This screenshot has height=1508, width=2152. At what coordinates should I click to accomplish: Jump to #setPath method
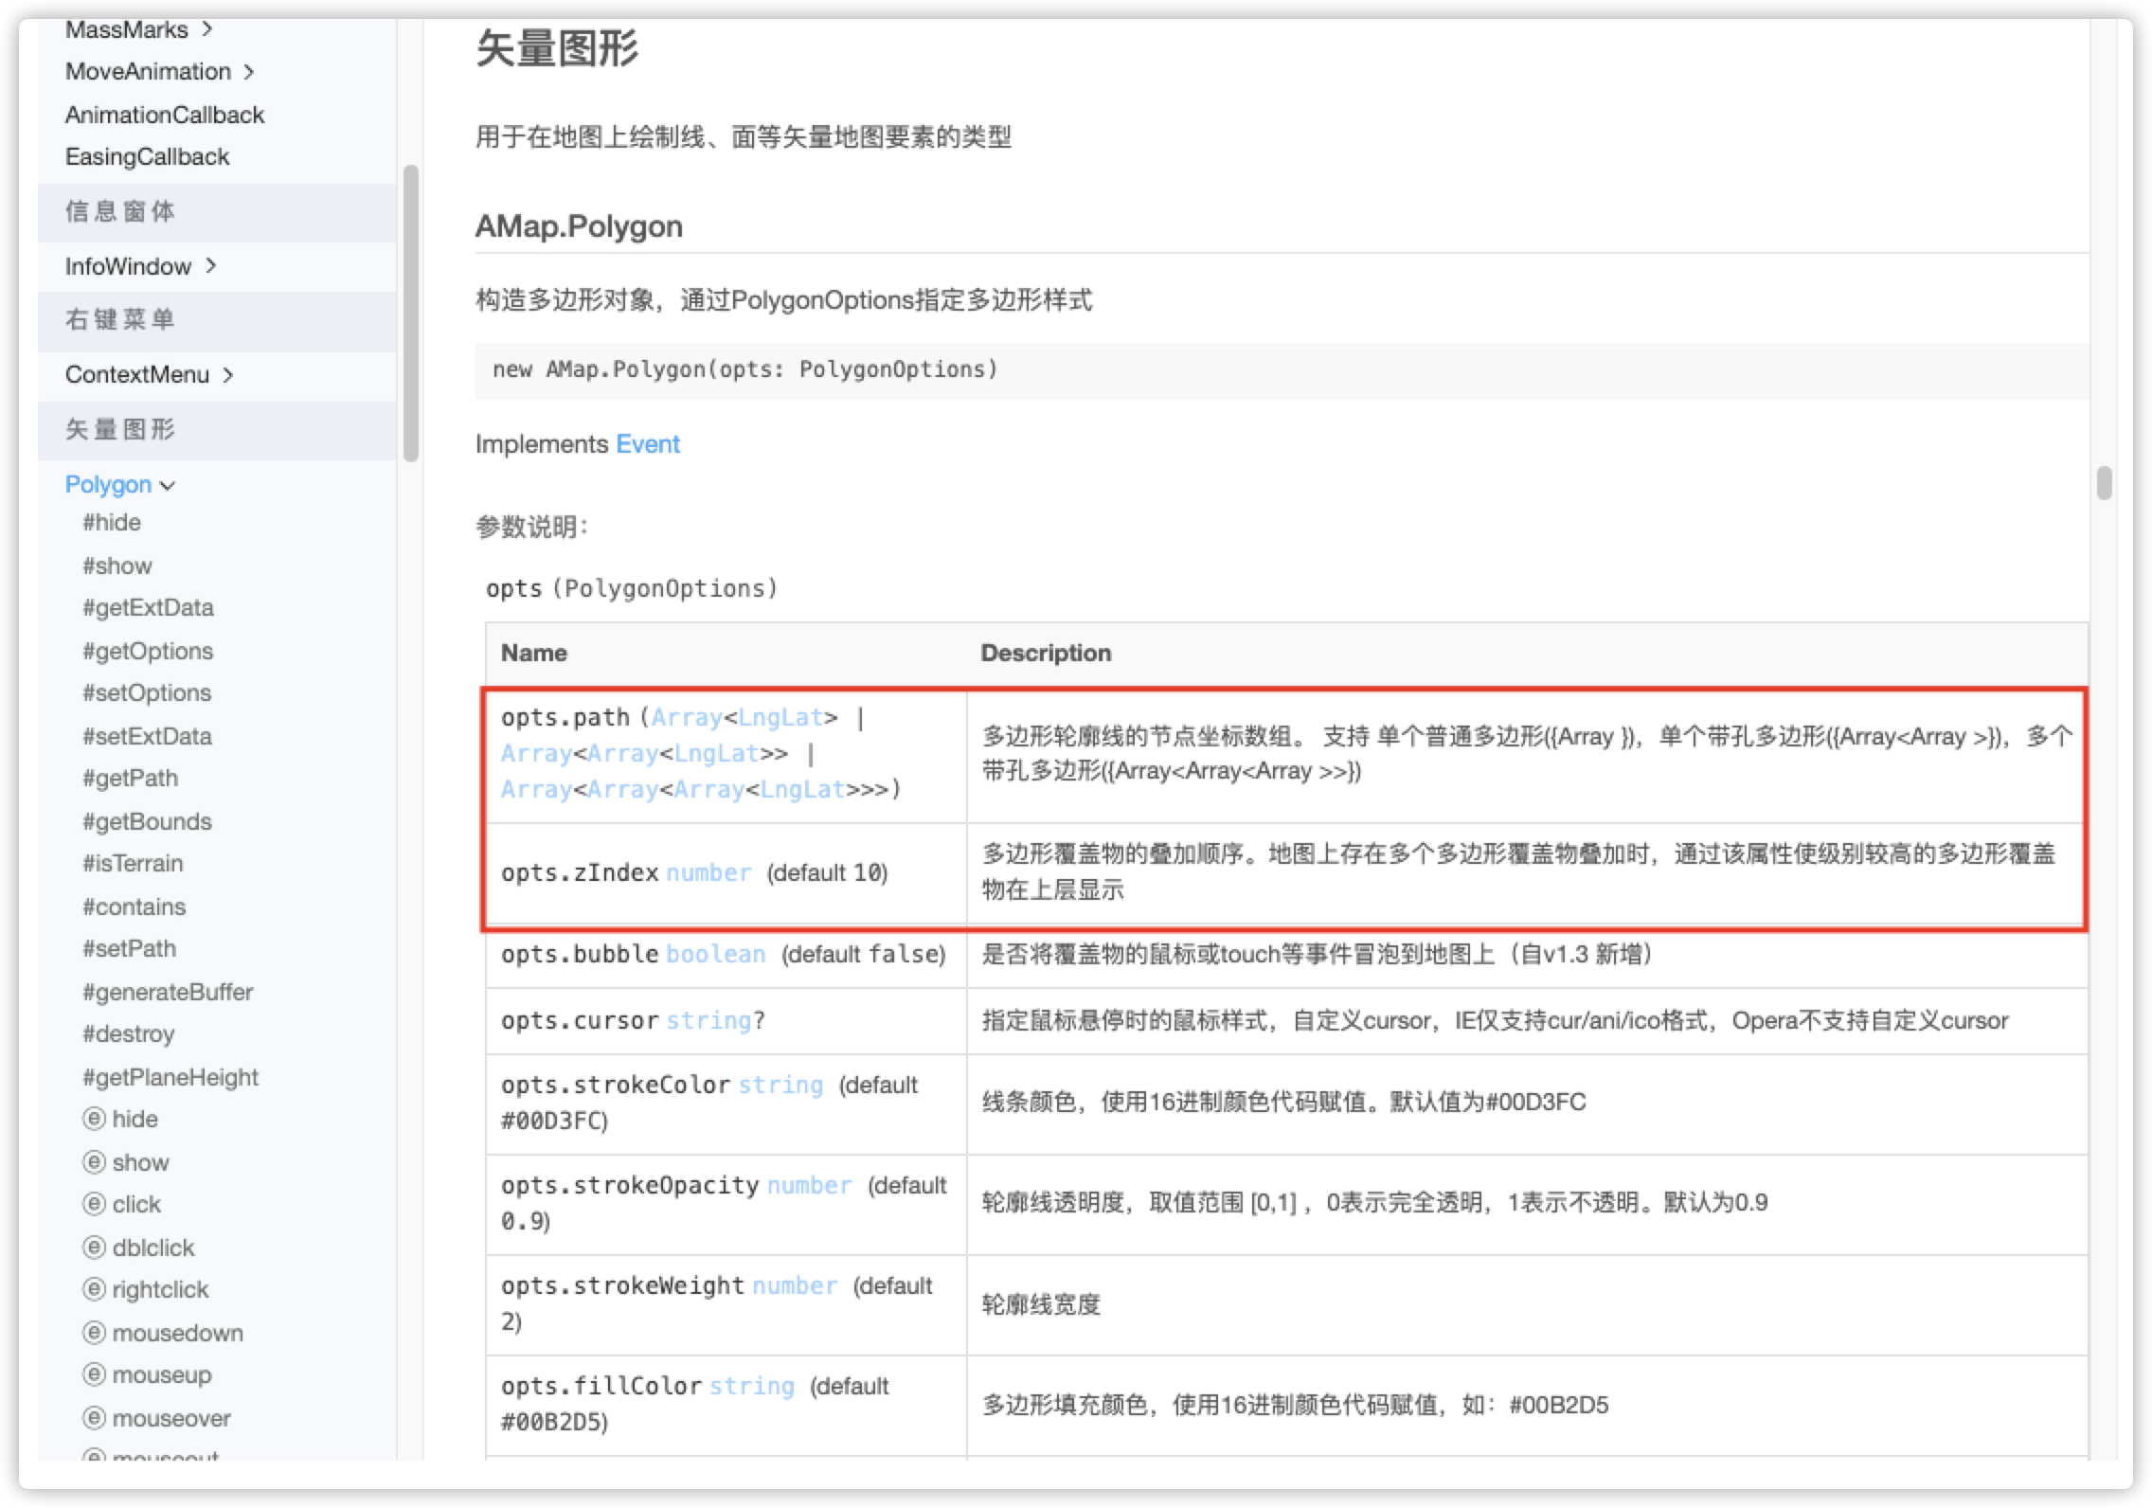[129, 948]
